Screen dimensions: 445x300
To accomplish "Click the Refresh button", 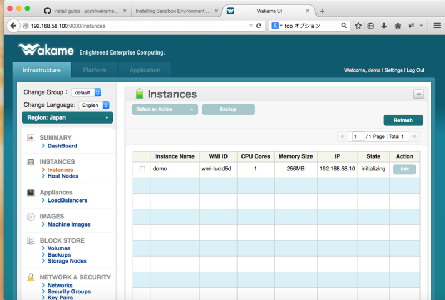I will pyautogui.click(x=403, y=120).
